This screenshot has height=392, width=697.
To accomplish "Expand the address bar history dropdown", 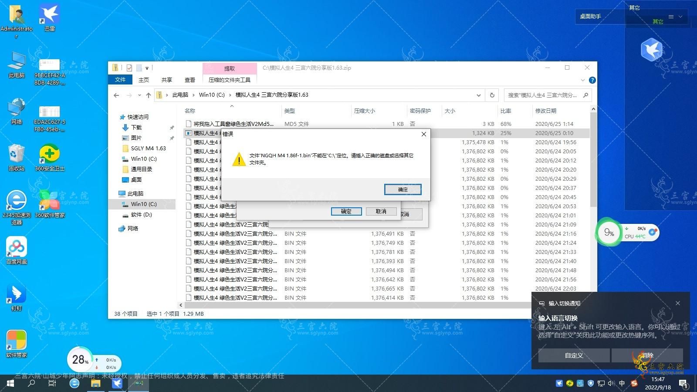I will [x=479, y=95].
